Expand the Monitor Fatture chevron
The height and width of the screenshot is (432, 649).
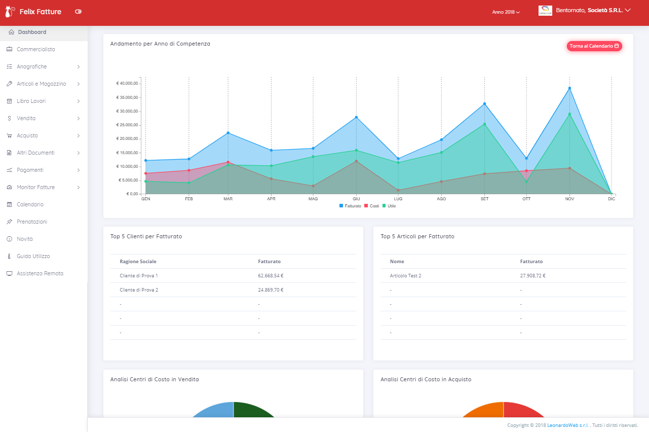click(x=79, y=188)
